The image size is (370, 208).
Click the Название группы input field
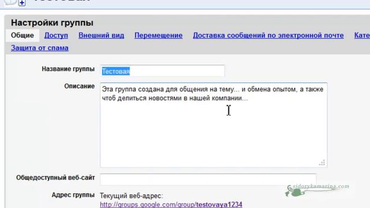162,71
